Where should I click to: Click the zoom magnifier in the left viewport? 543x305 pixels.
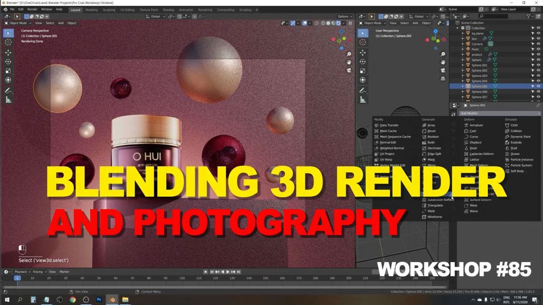point(349,54)
